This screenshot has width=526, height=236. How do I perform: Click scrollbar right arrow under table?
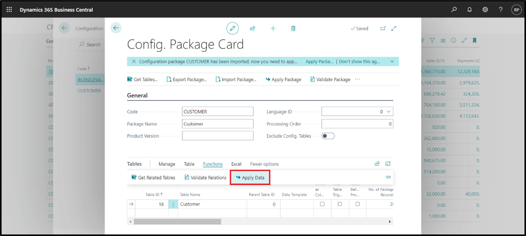tap(389, 221)
